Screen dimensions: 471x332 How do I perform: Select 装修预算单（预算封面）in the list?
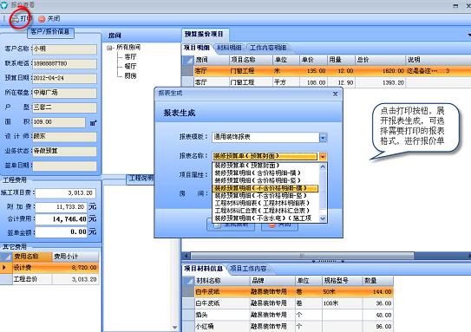tap(265, 166)
